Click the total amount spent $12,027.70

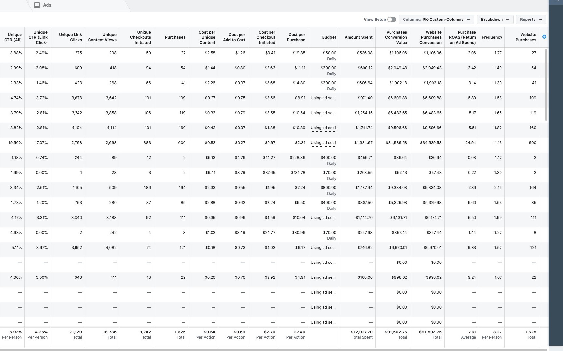[362, 332]
